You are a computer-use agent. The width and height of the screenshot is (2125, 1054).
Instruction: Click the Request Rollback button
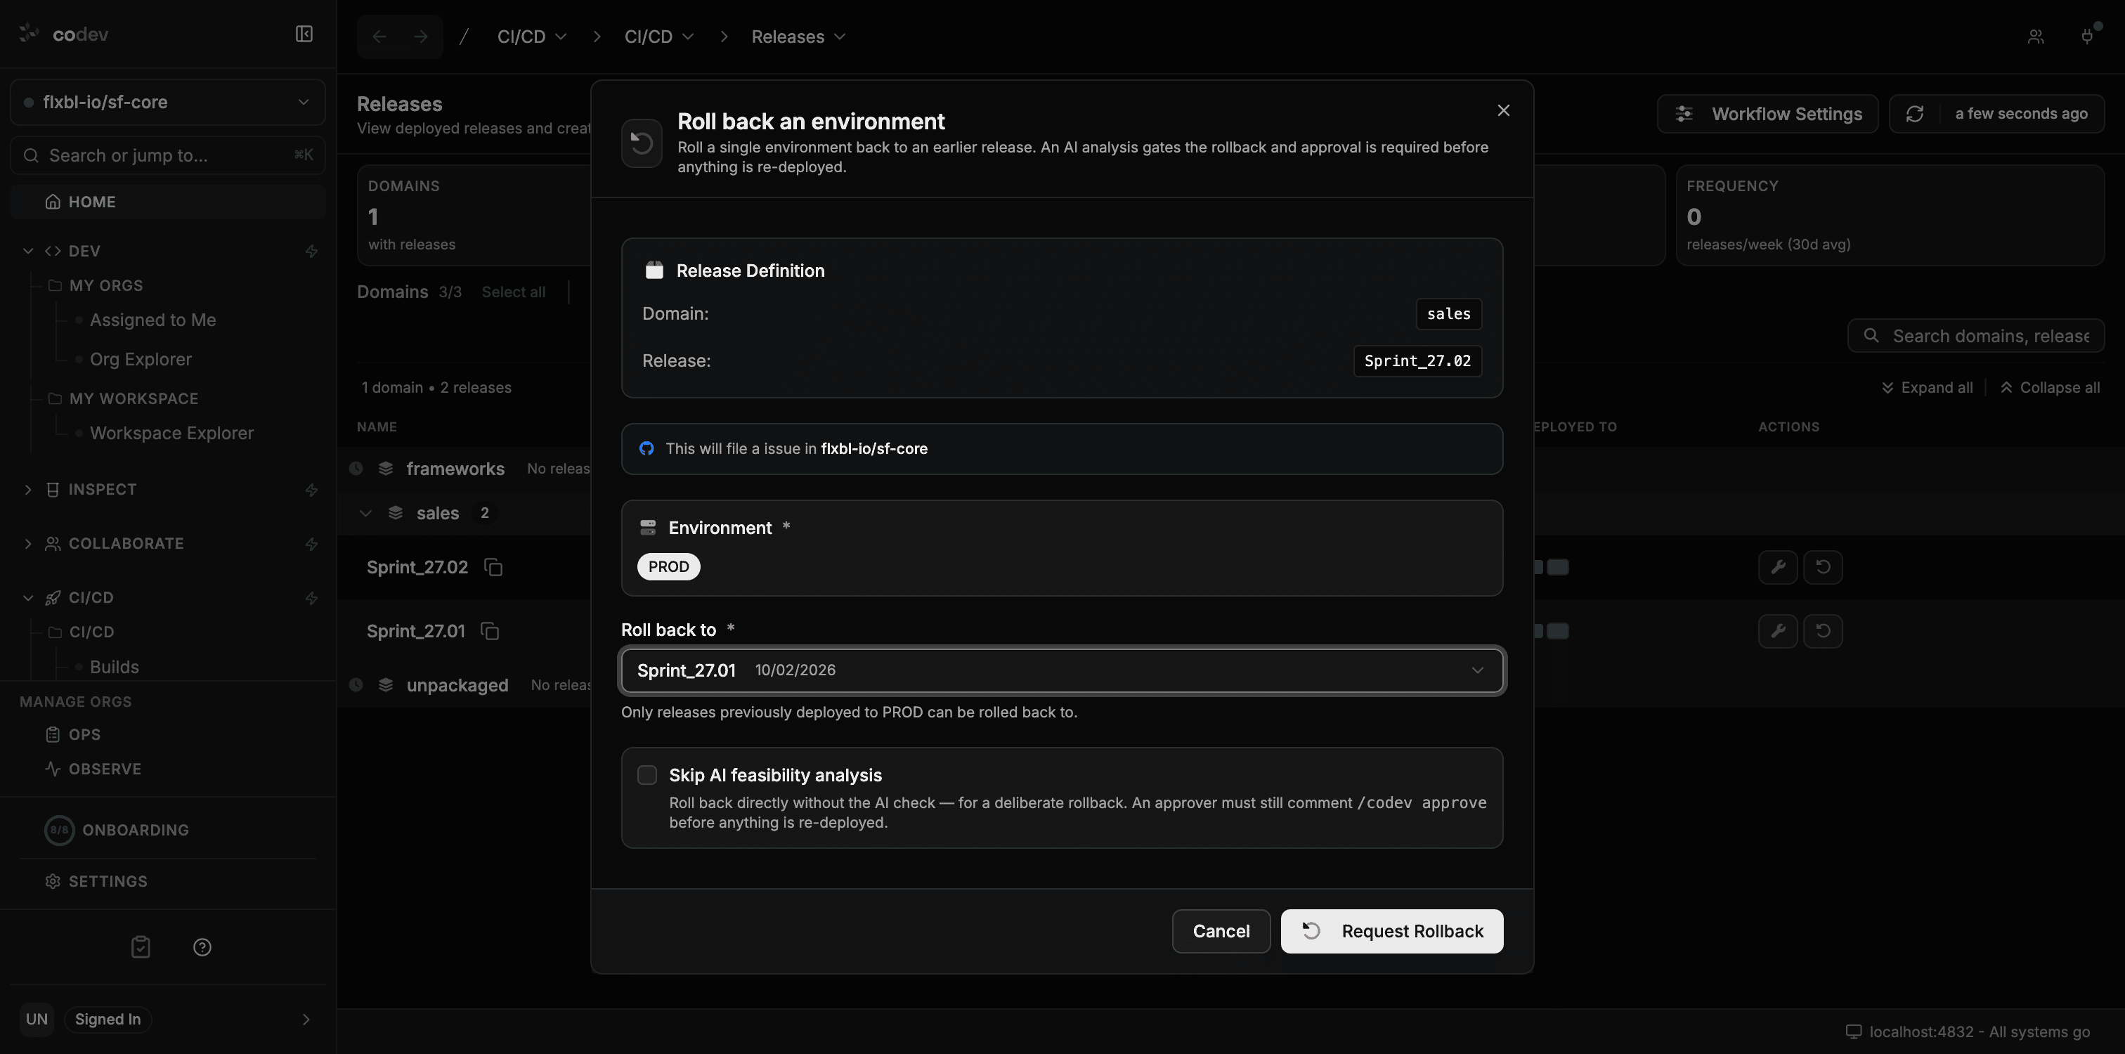point(1391,931)
